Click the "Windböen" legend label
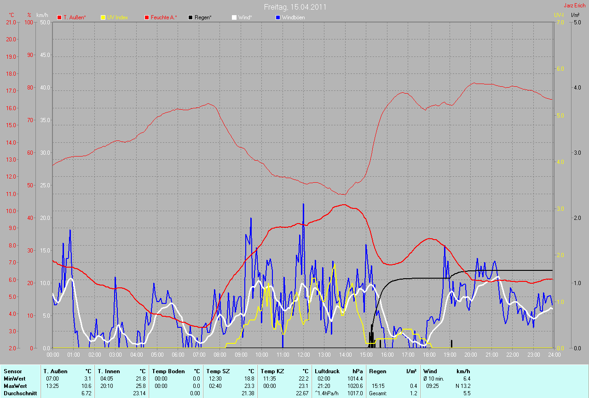Image resolution: width=589 pixels, height=398 pixels. pyautogui.click(x=293, y=17)
